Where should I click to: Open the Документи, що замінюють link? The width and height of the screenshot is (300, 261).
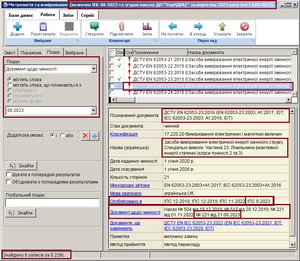[125, 226]
